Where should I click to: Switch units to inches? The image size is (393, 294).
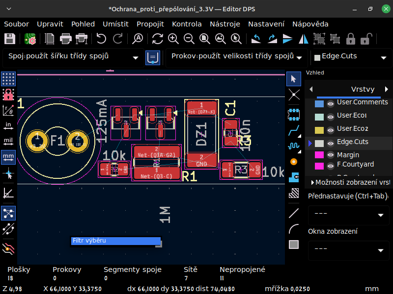click(8, 125)
